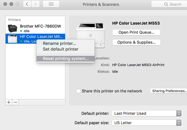Click the Options & Supplies button

[x=136, y=42]
